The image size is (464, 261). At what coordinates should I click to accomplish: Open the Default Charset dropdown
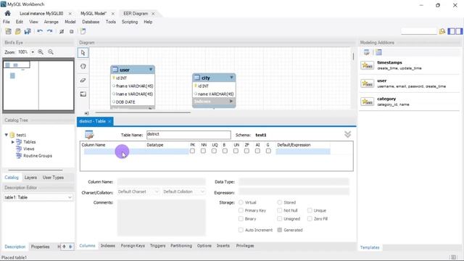point(138,191)
